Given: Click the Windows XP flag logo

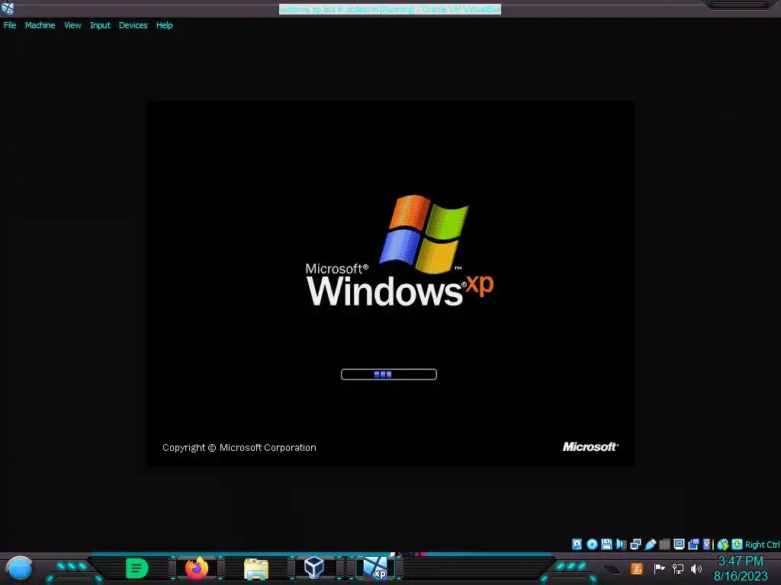Looking at the screenshot, I should click(x=424, y=234).
